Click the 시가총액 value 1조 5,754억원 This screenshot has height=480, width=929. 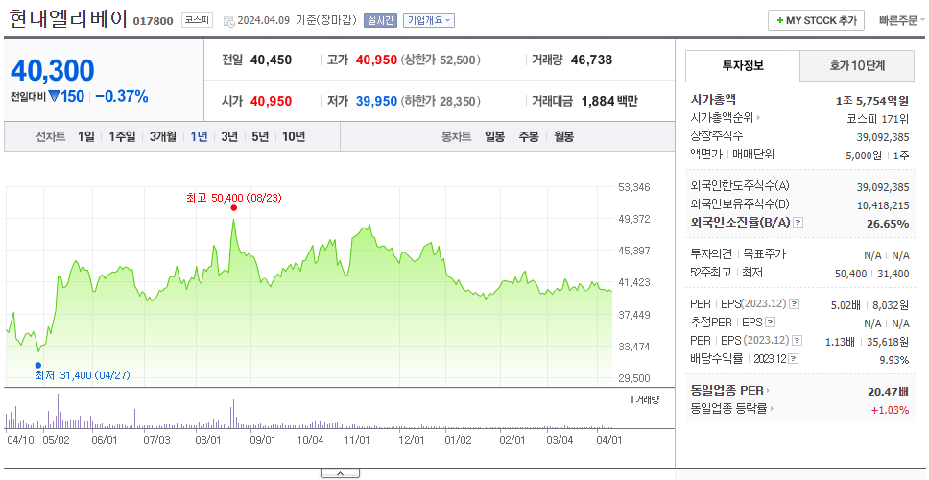[x=872, y=101]
